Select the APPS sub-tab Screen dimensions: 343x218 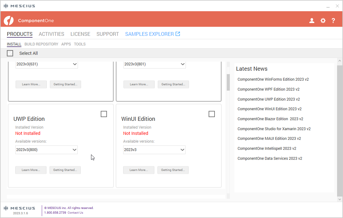[x=66, y=44]
